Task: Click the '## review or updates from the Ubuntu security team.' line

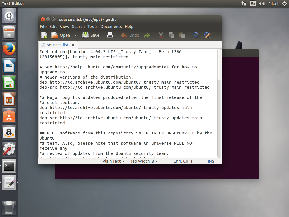Action: click(104, 153)
